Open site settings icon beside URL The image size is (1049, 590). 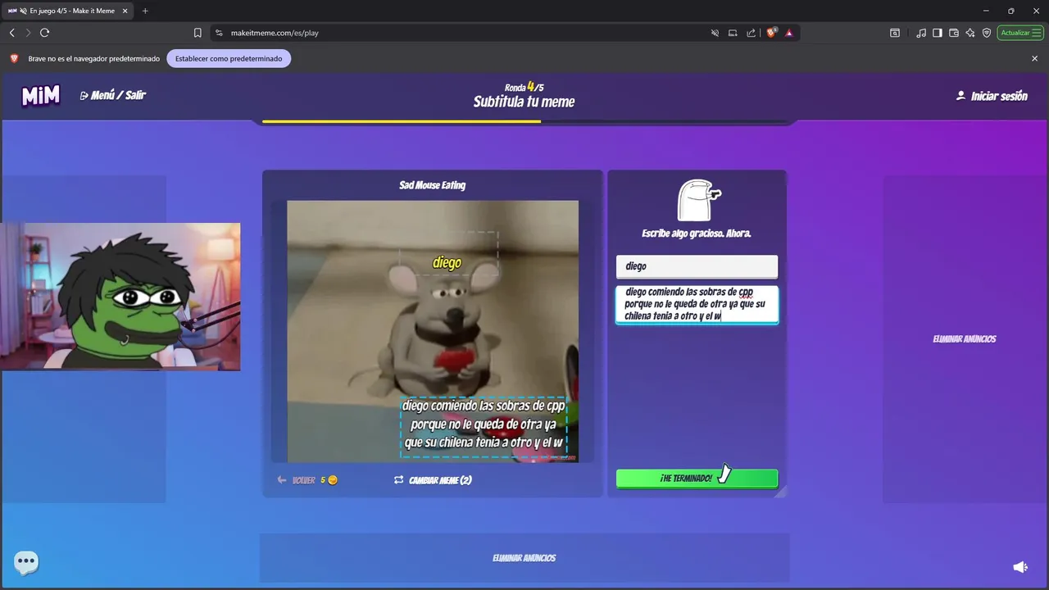pos(219,33)
